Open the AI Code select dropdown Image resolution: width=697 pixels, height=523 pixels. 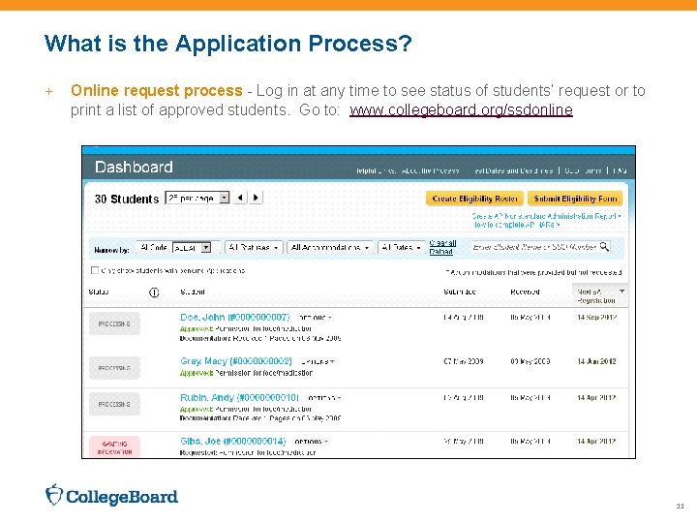tap(192, 248)
